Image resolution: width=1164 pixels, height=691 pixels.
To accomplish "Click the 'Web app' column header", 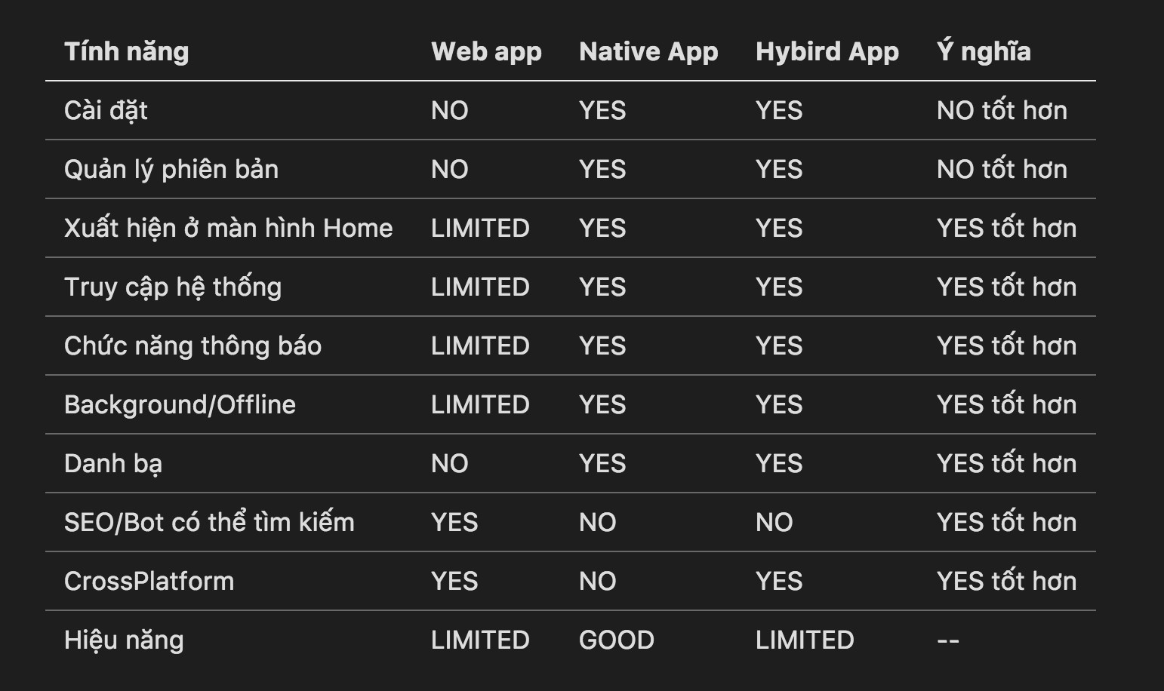I will point(486,51).
